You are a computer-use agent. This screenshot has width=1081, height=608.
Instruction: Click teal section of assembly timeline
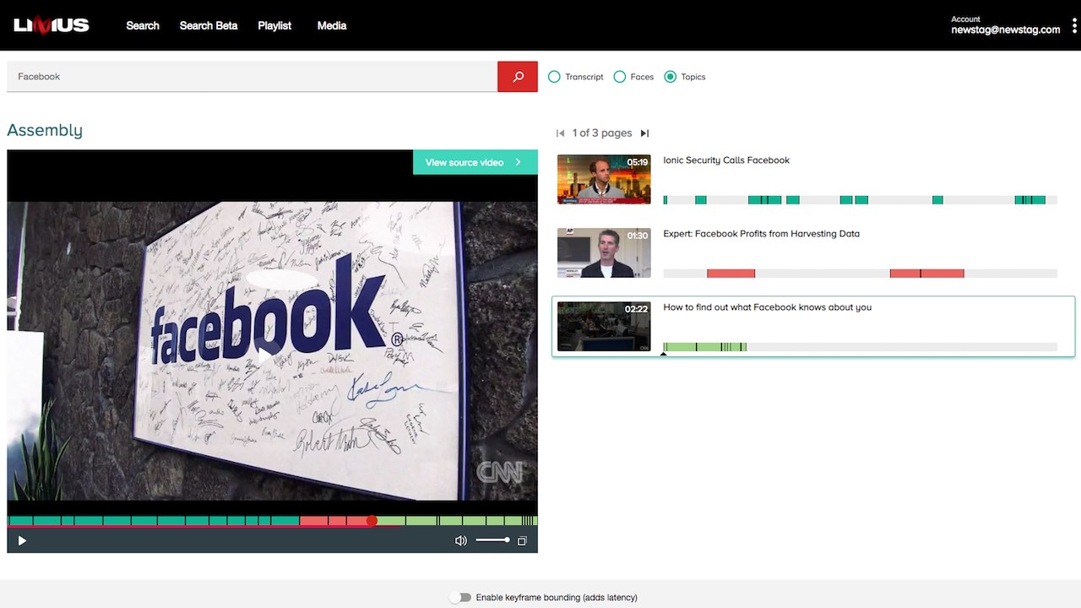tap(152, 521)
